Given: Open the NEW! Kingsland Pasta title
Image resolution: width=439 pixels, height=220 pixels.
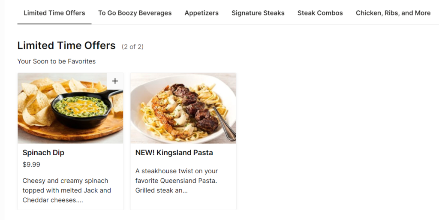Looking at the screenshot, I should click(174, 153).
